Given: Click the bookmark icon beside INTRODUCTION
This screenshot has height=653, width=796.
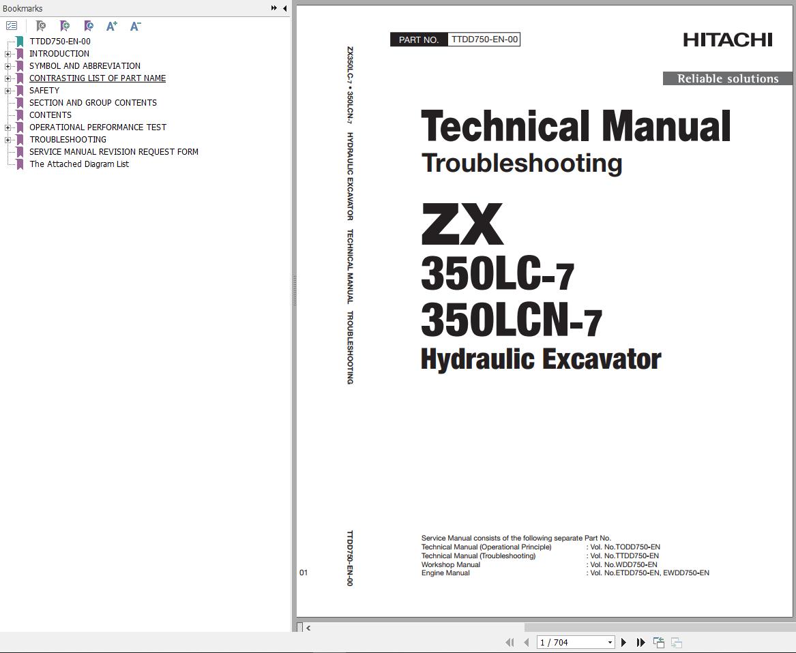Looking at the screenshot, I should 20,54.
